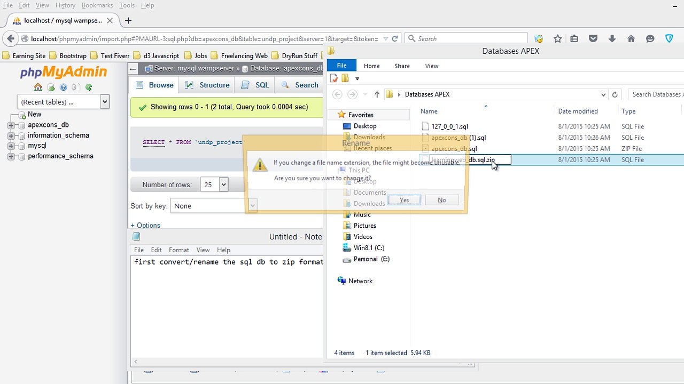Open Firefox Bookmarks menu
This screenshot has width=684, height=384.
[97, 5]
